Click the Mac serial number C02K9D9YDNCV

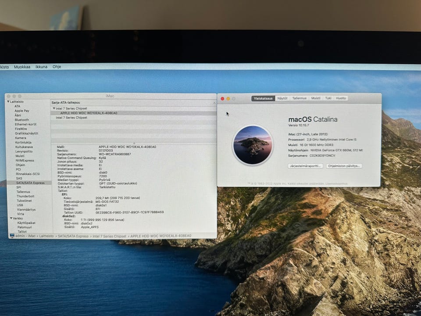[x=322, y=155]
